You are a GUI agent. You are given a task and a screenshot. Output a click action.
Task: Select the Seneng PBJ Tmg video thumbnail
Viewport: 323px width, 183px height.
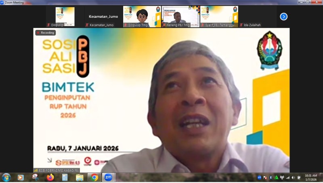click(180, 17)
